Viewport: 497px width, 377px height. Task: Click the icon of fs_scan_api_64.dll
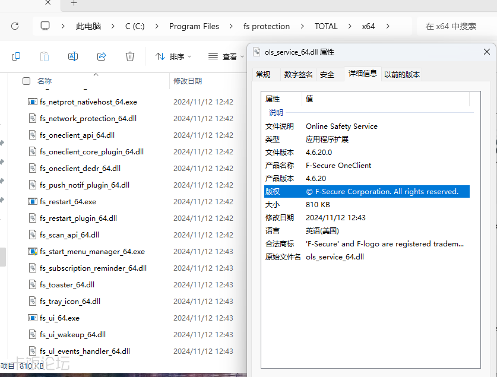point(33,235)
